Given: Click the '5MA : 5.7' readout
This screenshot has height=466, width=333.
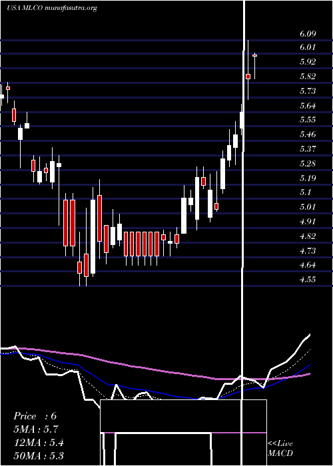Looking at the screenshot, I should pos(36,429).
